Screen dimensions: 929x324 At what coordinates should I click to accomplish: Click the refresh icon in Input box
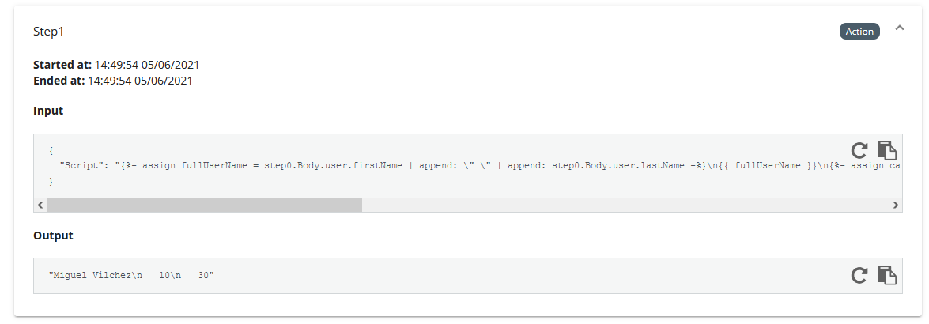(x=859, y=150)
